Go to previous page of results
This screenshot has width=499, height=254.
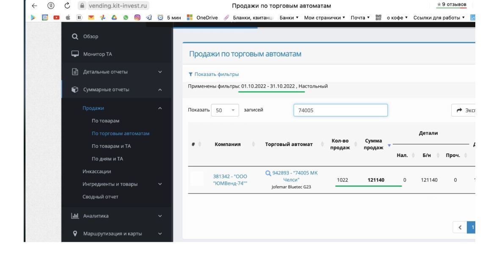460,227
